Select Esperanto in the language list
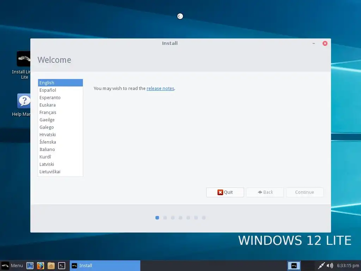 click(x=60, y=97)
